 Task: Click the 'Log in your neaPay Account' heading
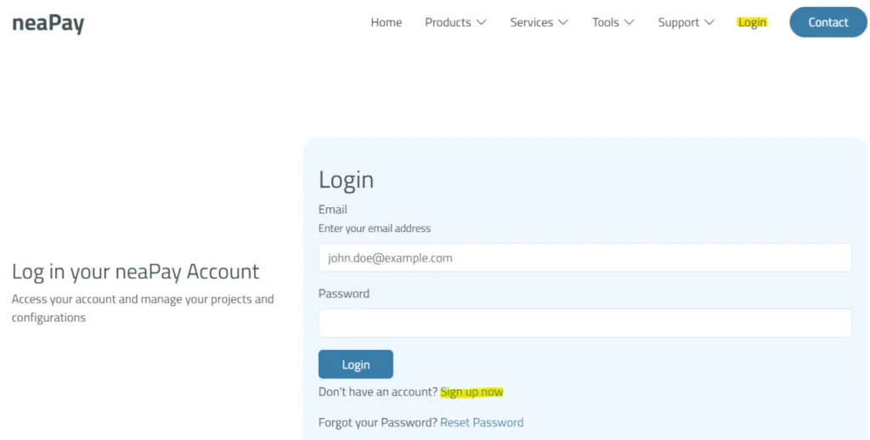click(135, 272)
